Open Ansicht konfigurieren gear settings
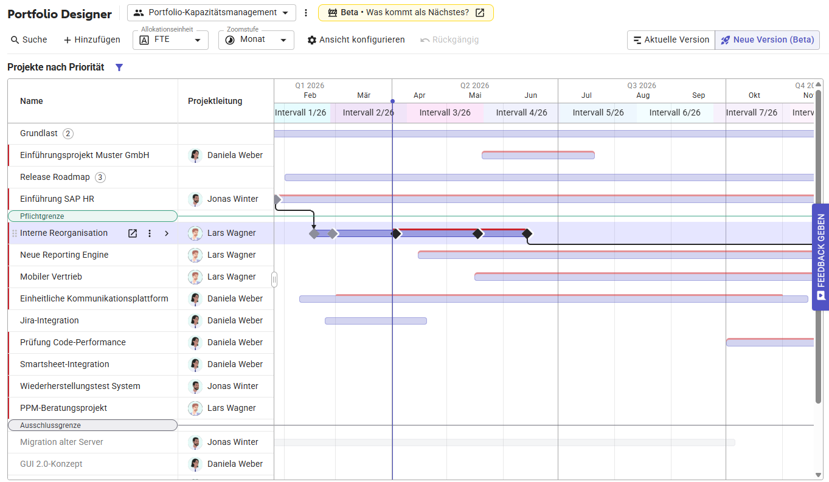The image size is (829, 482). click(356, 40)
